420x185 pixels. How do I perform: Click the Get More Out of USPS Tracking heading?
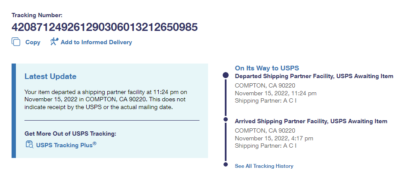click(x=70, y=133)
